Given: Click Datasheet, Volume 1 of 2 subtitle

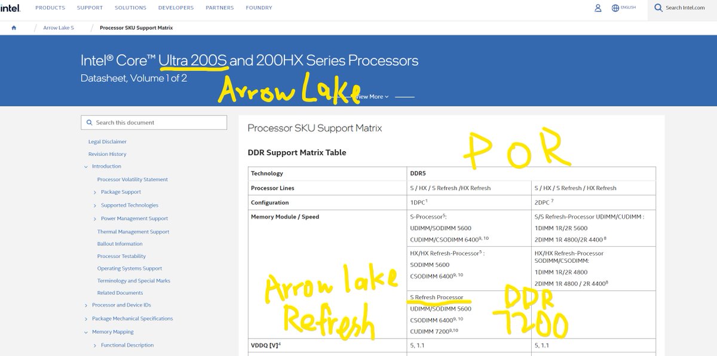Looking at the screenshot, I should 134,78.
